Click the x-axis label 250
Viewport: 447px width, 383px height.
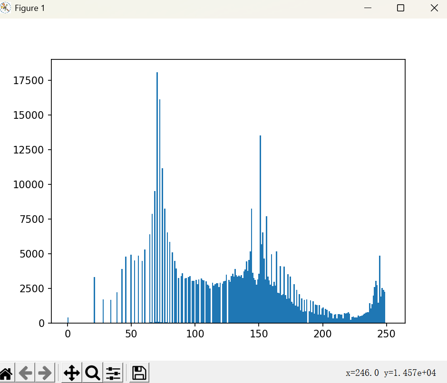click(x=386, y=334)
